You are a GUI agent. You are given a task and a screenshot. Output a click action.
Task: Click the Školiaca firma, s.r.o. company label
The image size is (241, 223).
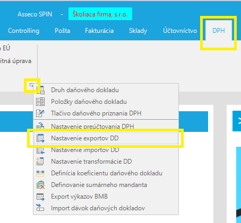(x=100, y=14)
